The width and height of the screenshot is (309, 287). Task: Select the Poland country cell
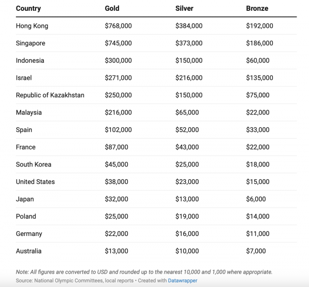(x=26, y=216)
